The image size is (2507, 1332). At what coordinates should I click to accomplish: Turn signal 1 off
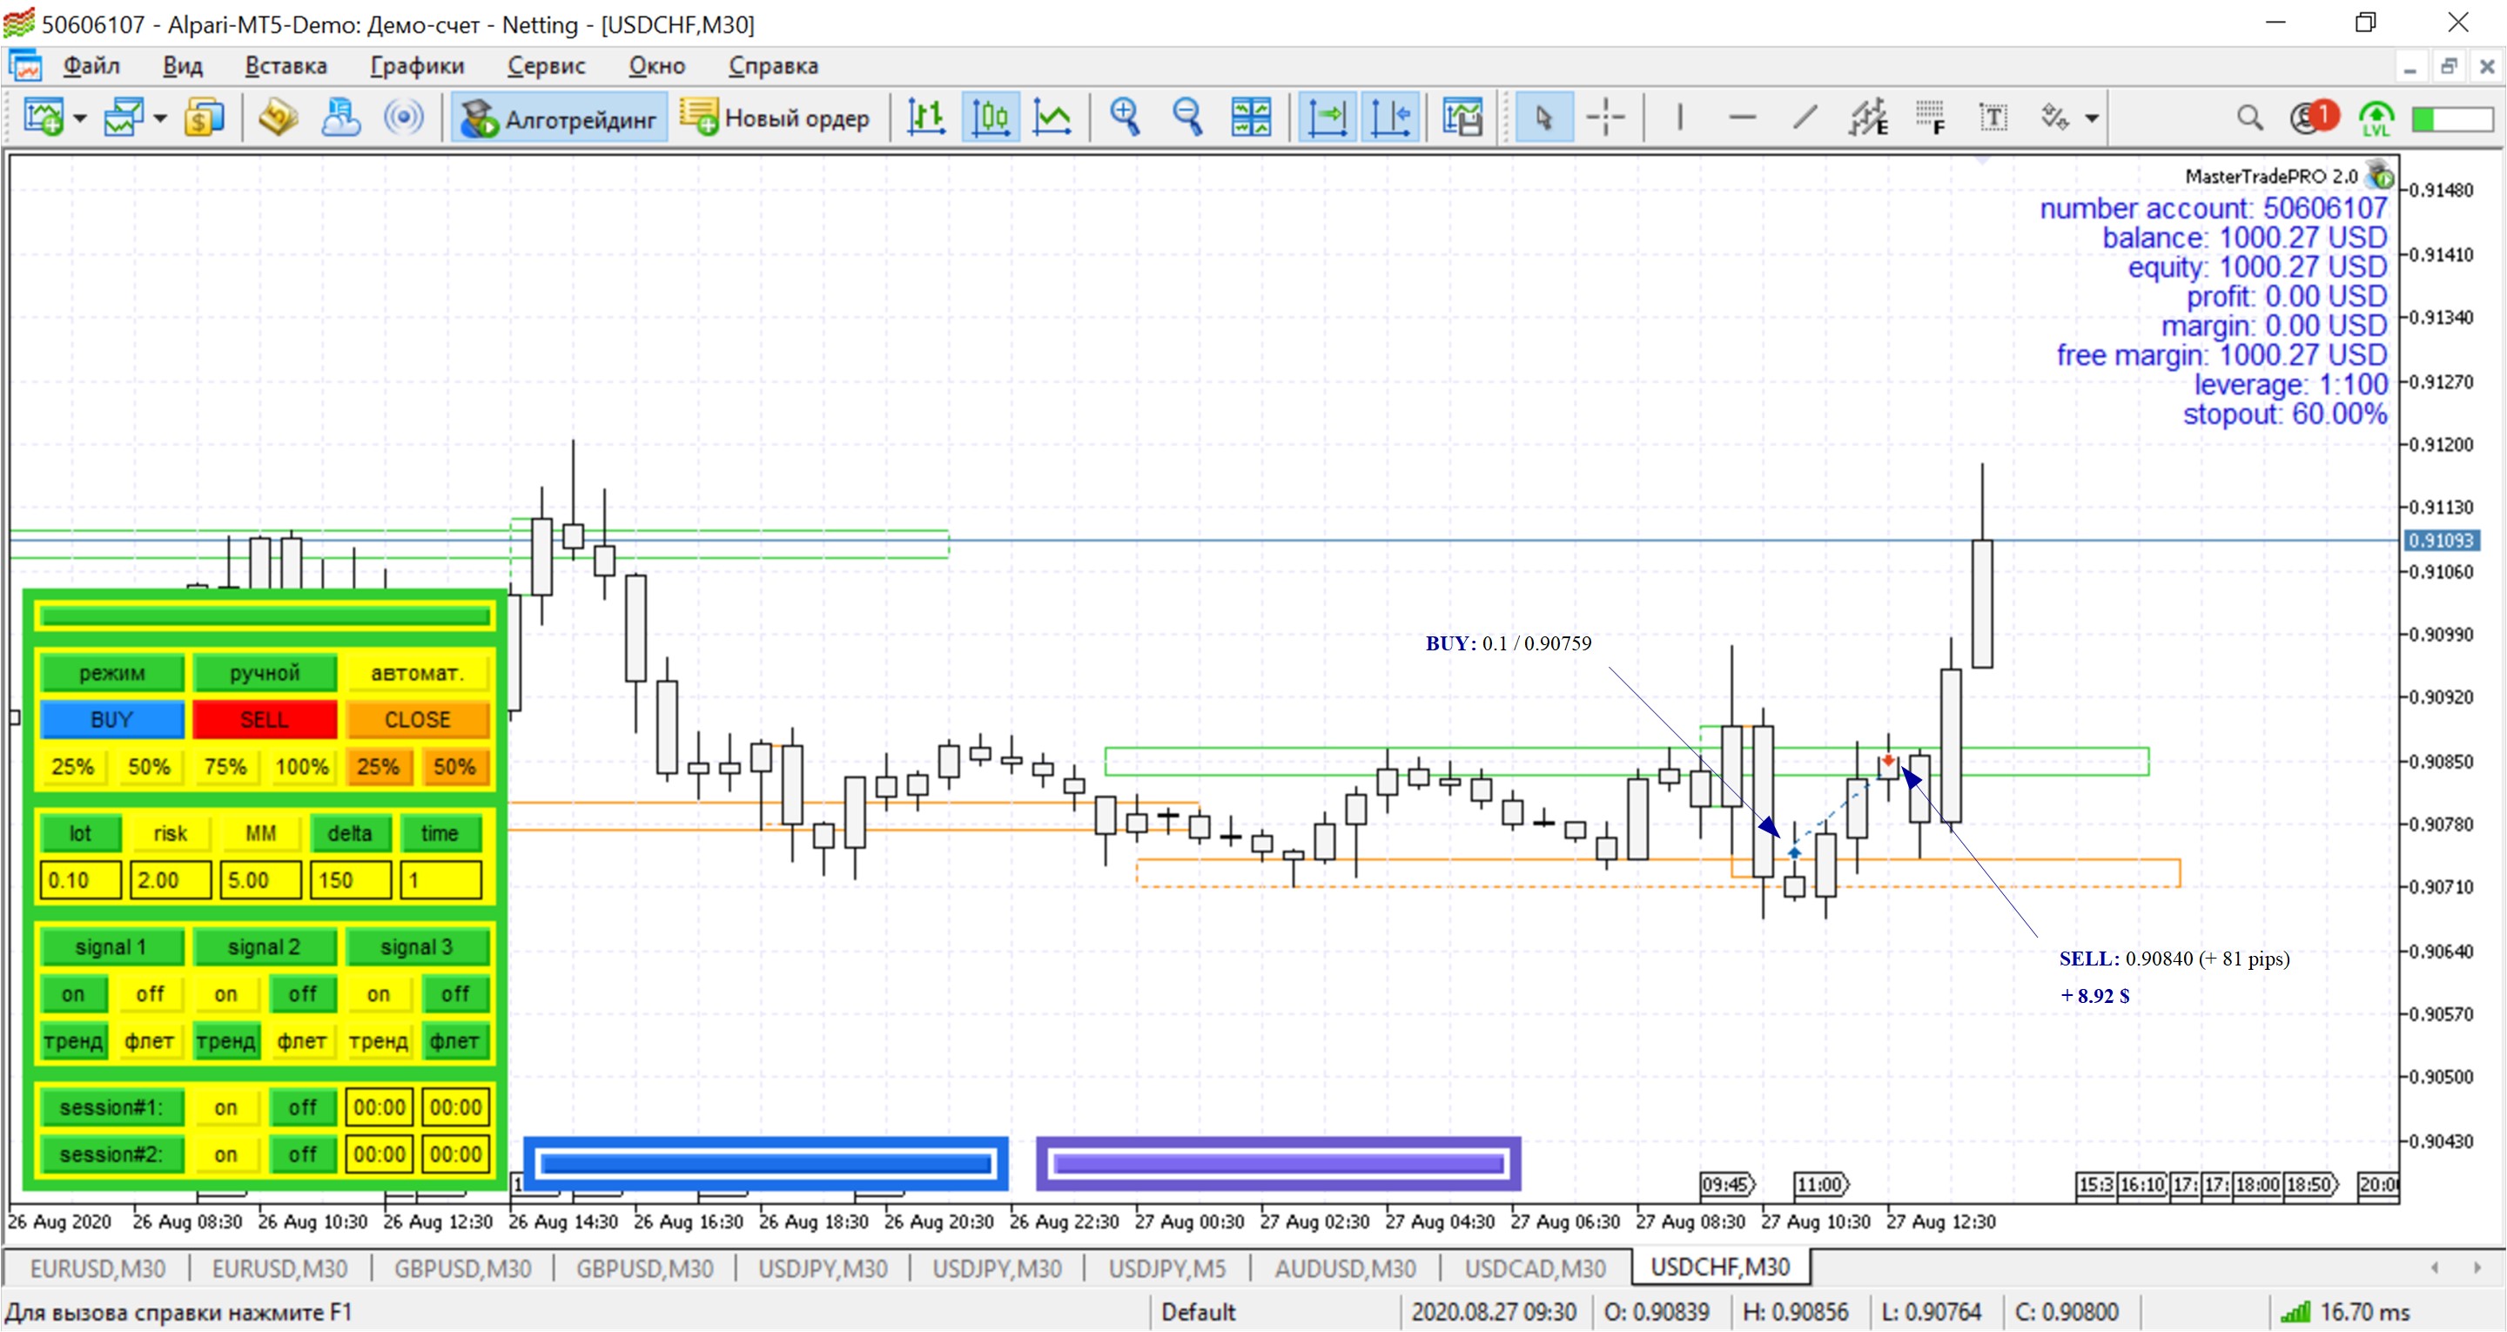click(149, 994)
